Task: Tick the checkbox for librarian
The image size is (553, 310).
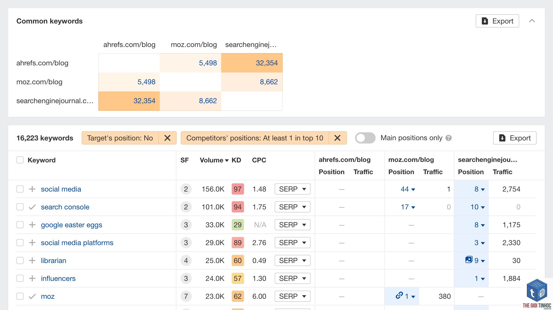Action: [20, 260]
